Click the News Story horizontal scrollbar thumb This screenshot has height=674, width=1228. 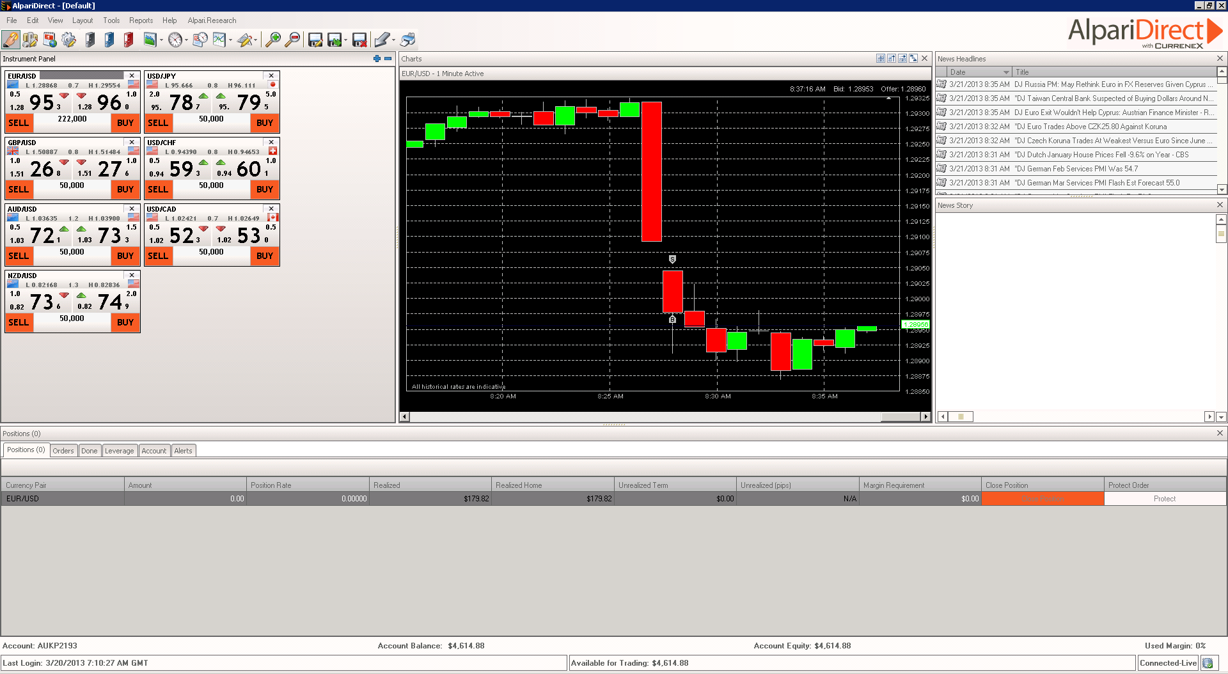[x=961, y=417]
